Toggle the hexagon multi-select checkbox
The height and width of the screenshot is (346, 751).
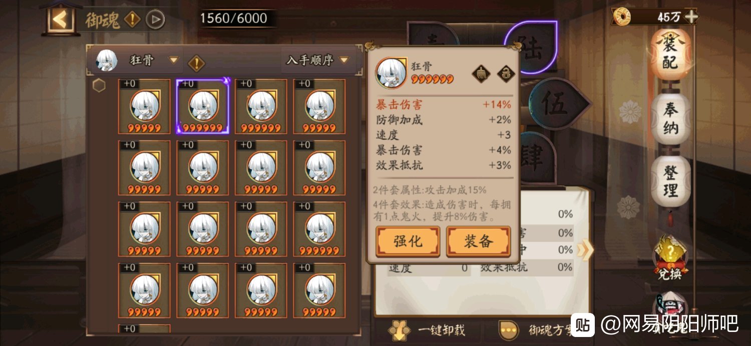[x=99, y=85]
